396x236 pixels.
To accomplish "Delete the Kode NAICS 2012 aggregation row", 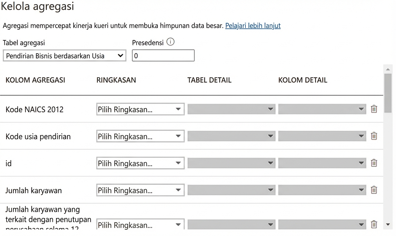I will [x=374, y=109].
